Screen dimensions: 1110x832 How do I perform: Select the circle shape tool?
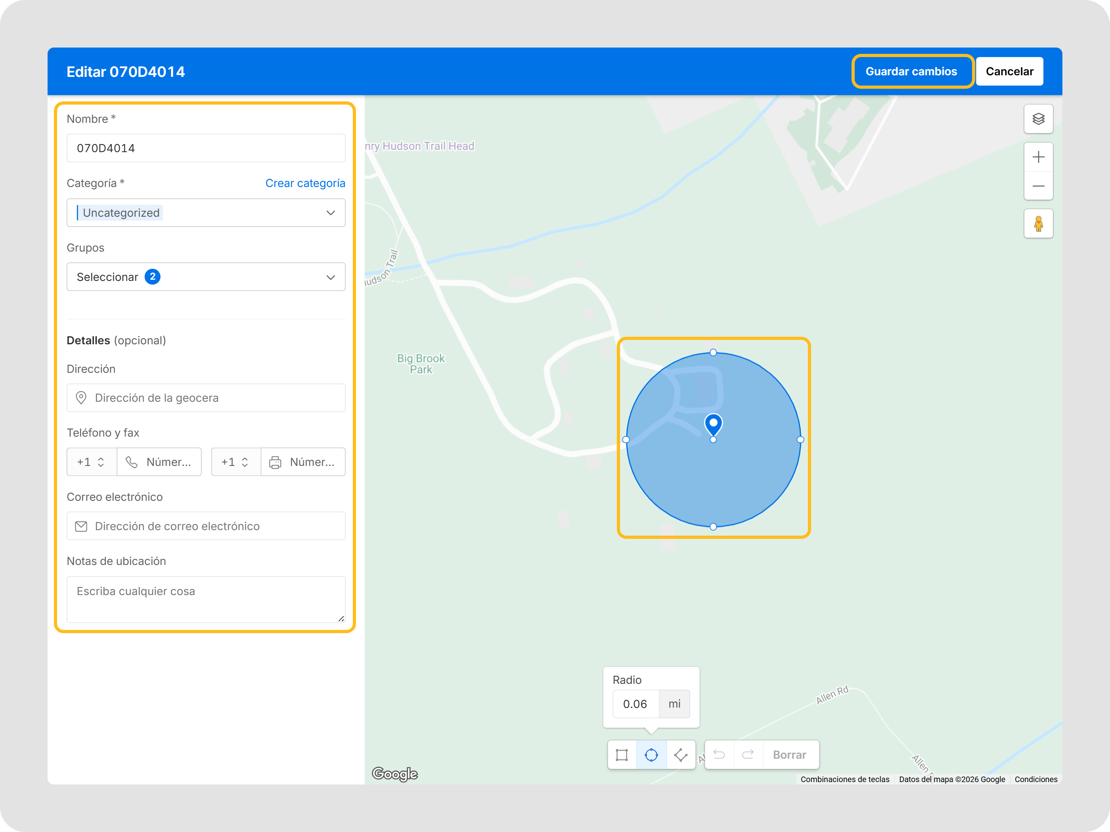(x=651, y=755)
